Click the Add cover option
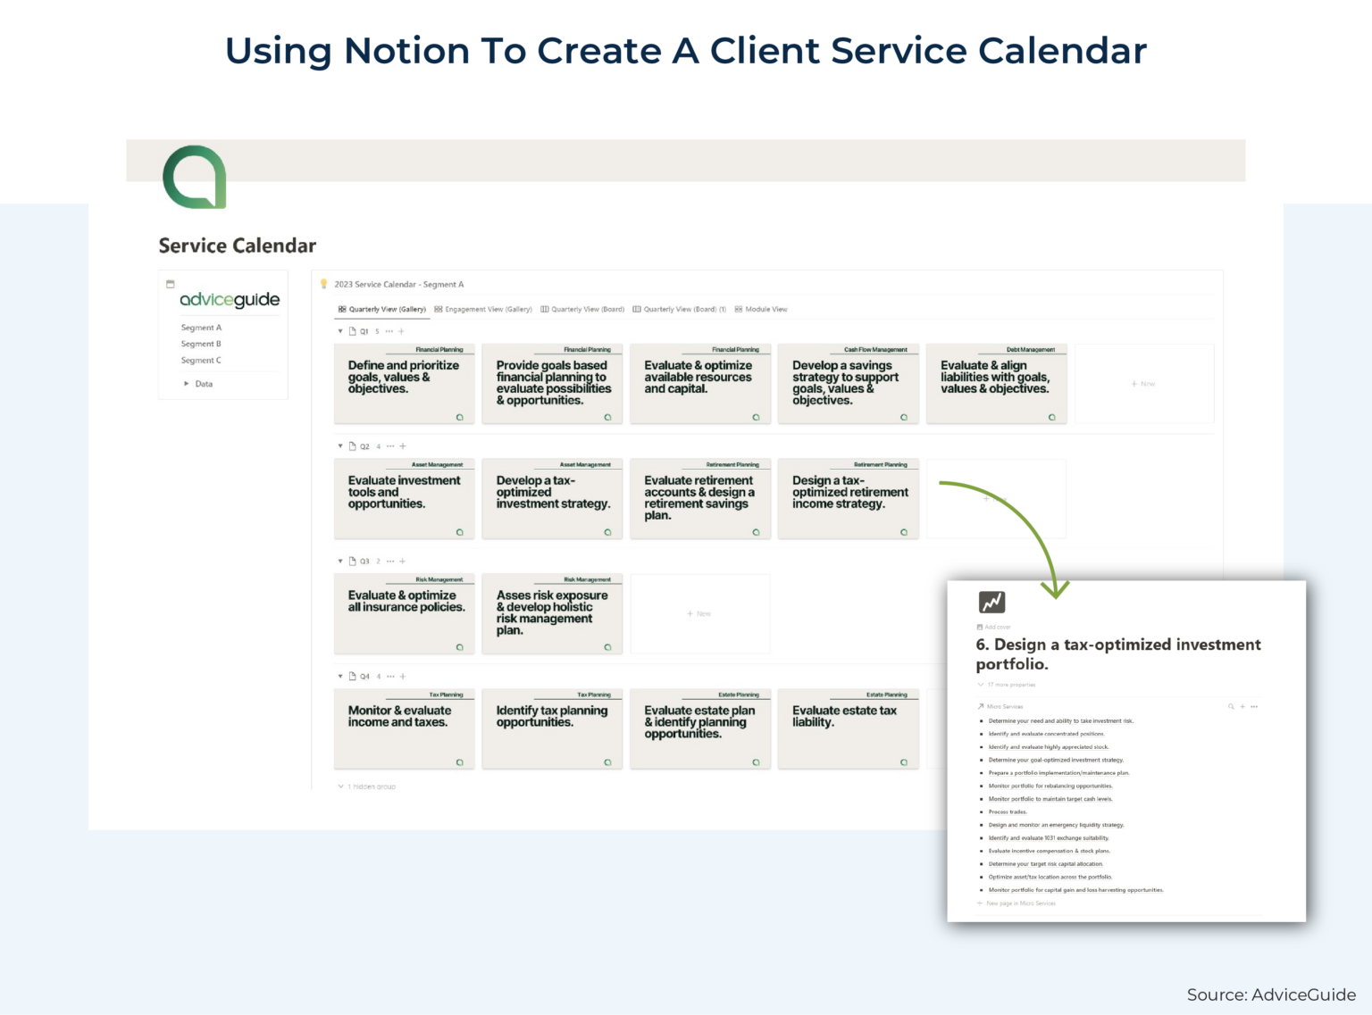This screenshot has height=1015, width=1372. point(995,627)
